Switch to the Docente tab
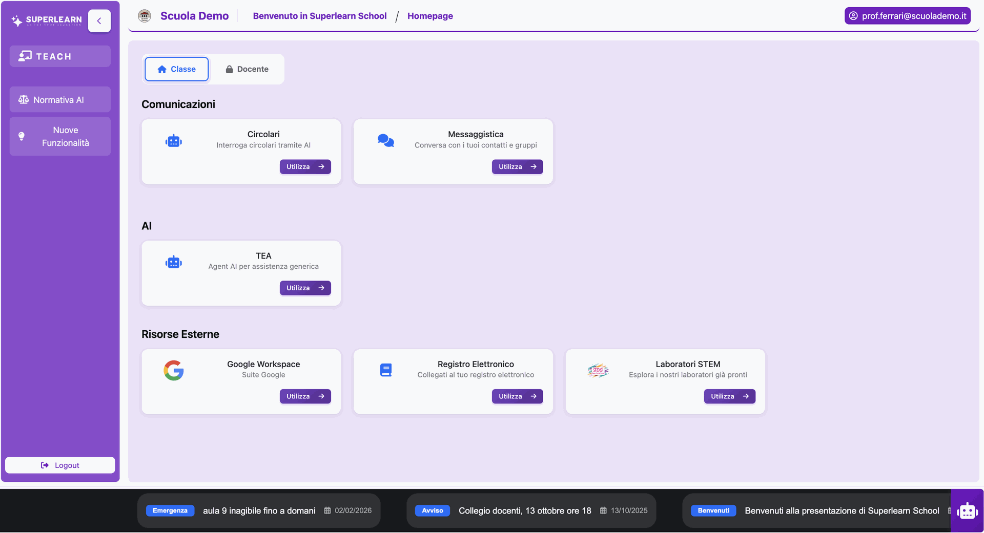This screenshot has height=533, width=984. pos(247,69)
